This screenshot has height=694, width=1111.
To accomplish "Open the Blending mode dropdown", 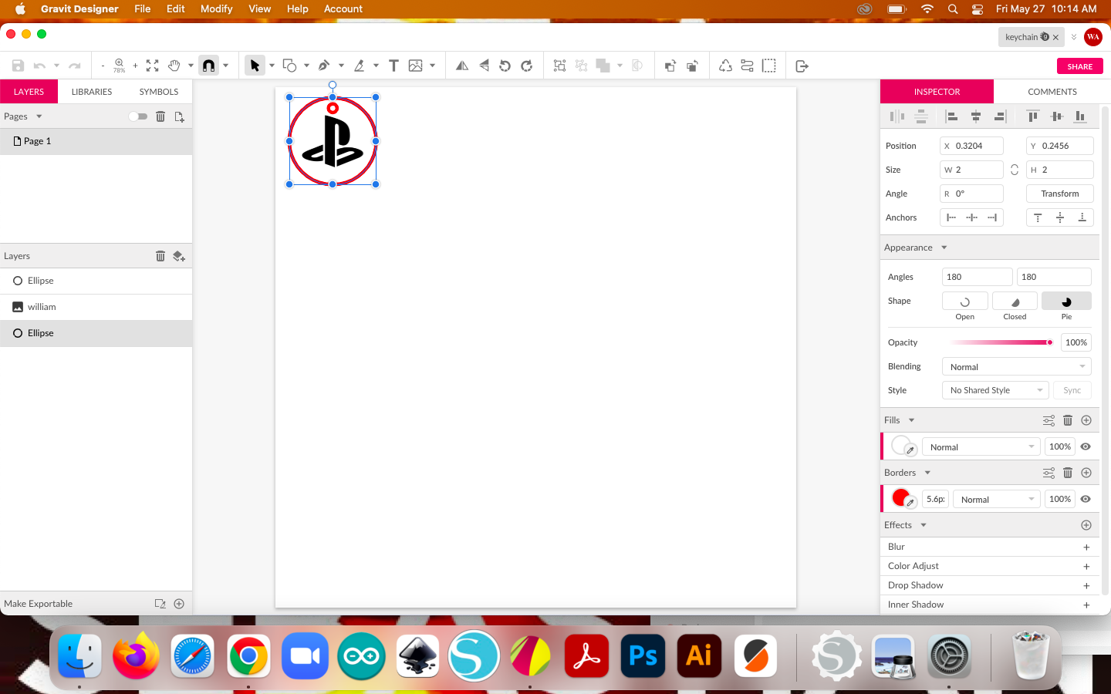I will coord(1017,367).
